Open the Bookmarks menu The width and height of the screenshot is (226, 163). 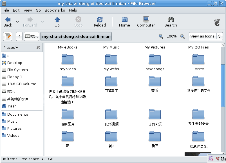coord(55,10)
